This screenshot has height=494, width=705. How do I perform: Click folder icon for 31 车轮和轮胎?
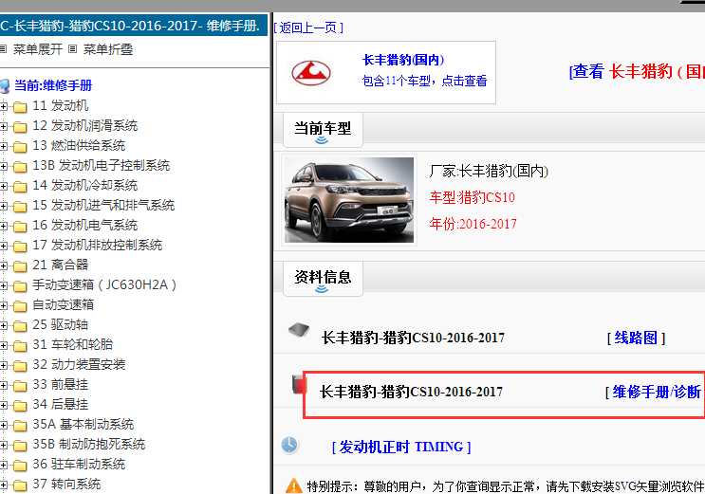(20, 346)
